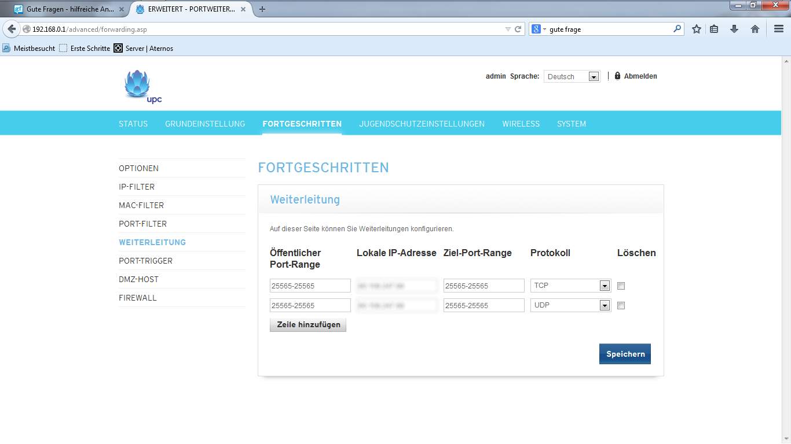The height and width of the screenshot is (444, 791).
Task: Open the FORTGESCHRITTEN navigation tab
Action: 302,124
